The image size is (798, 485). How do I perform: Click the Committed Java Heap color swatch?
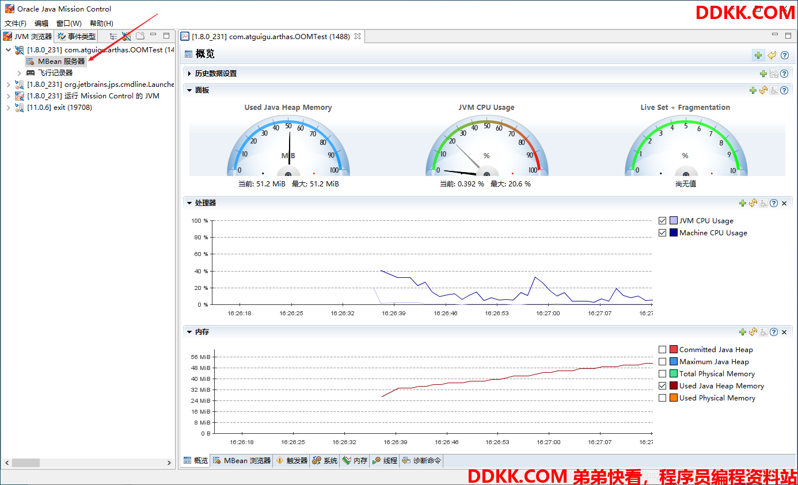pos(674,349)
